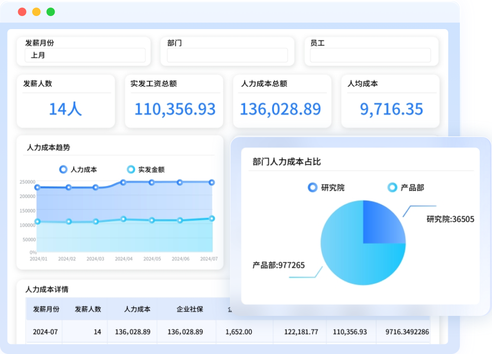
Task: Click the 发薪月份 column header
Action: coord(46,309)
